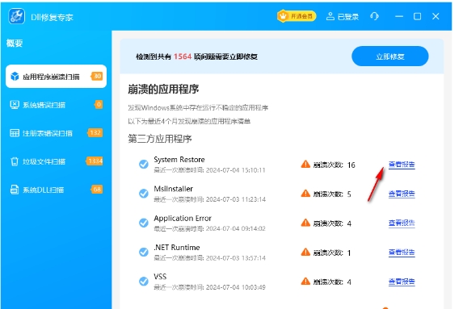Viewport: 467px width, 309px height.
Task: Click the crown icon in the membership badge
Action: tap(283, 16)
